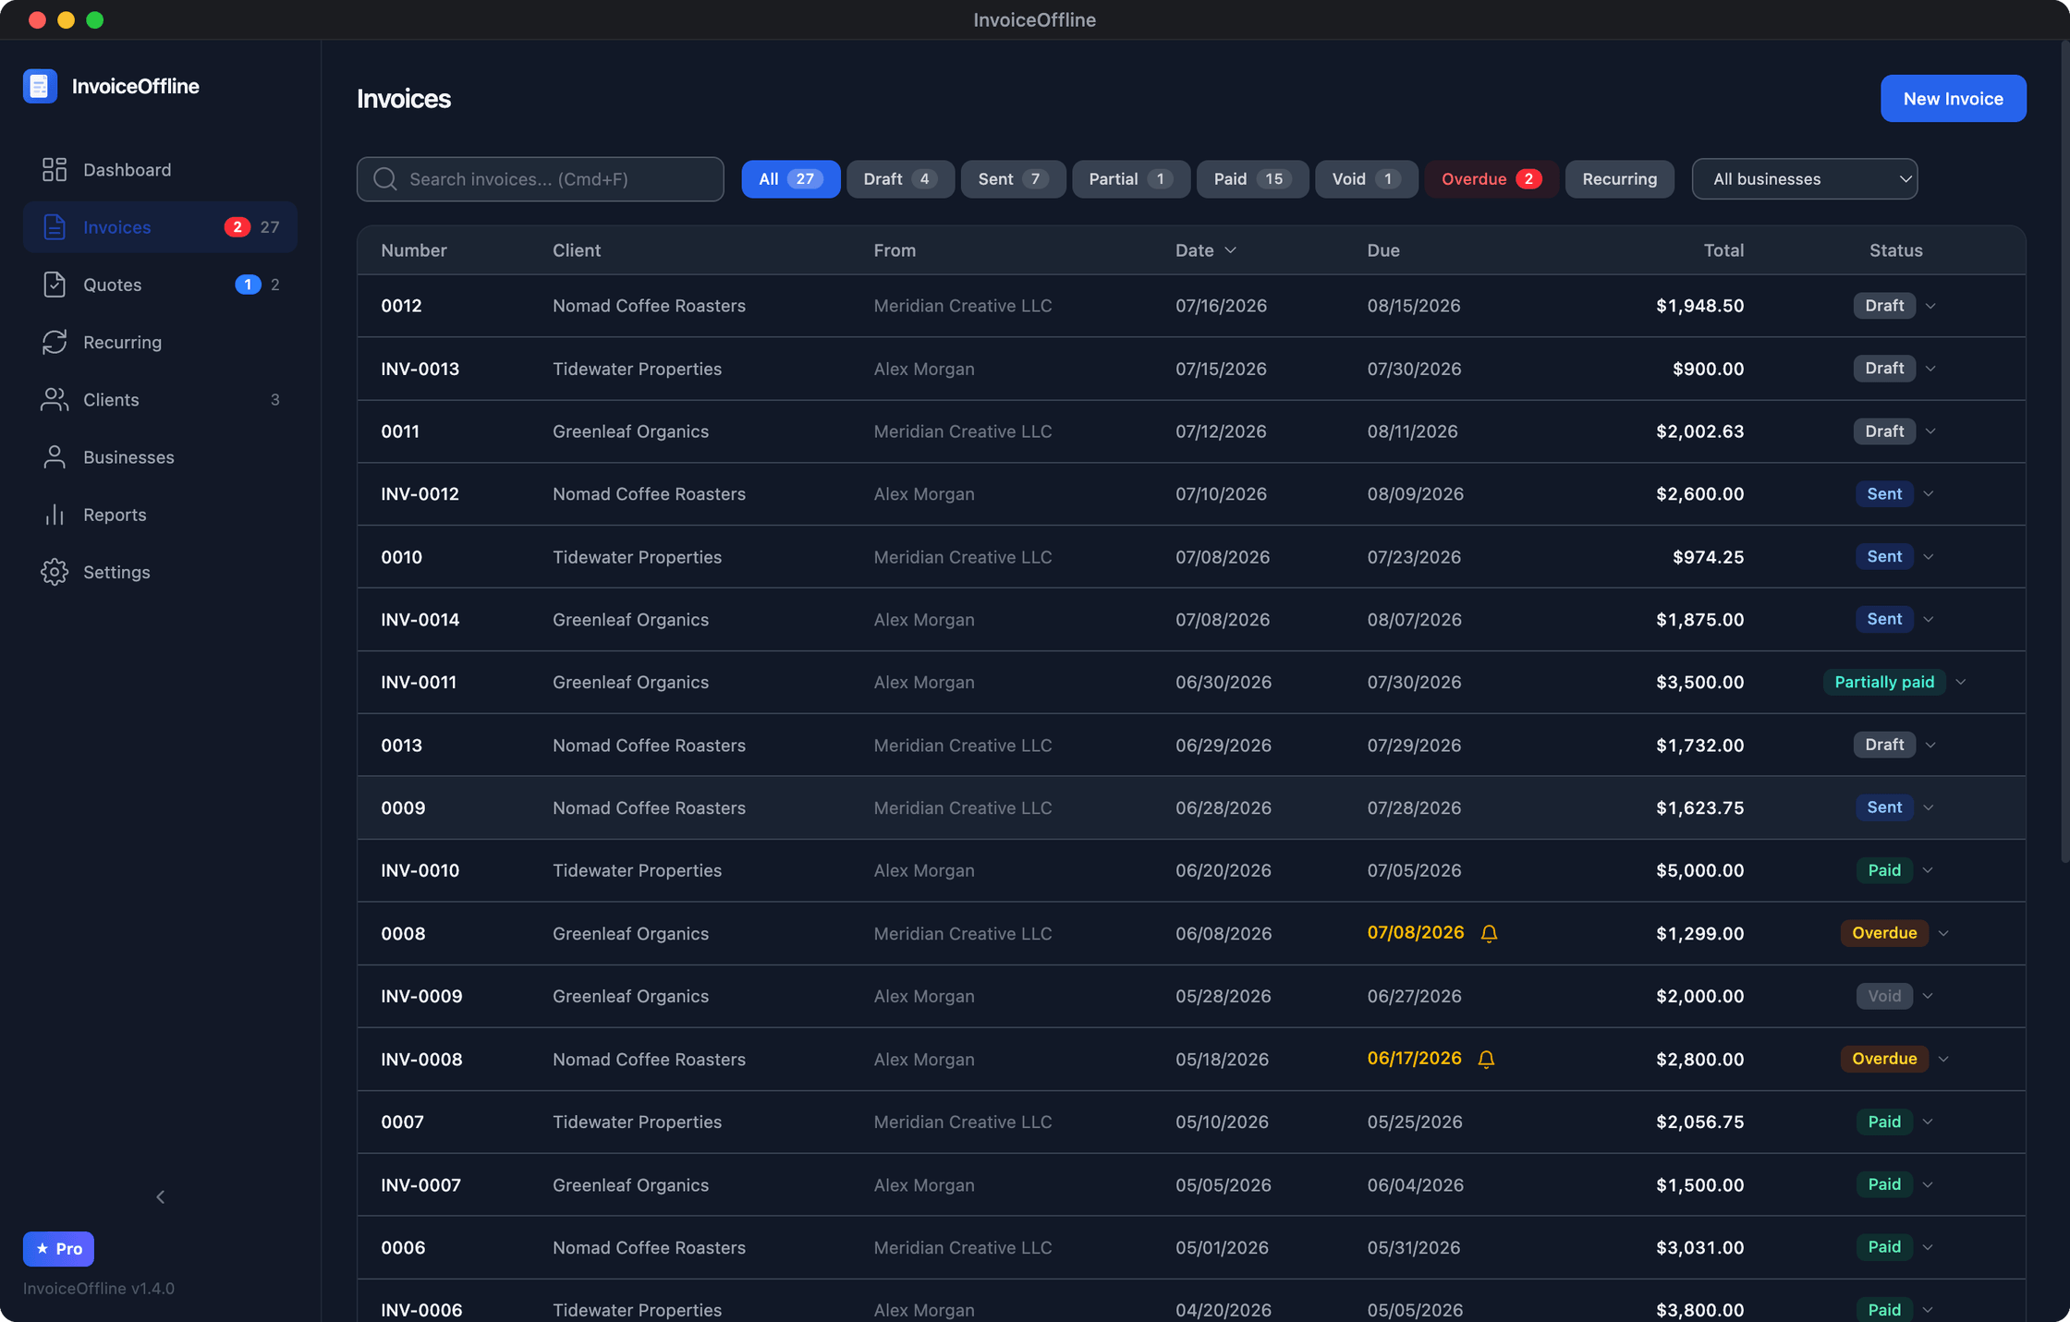This screenshot has width=2070, height=1322.
Task: Click the Settings gear icon
Action: (x=55, y=572)
